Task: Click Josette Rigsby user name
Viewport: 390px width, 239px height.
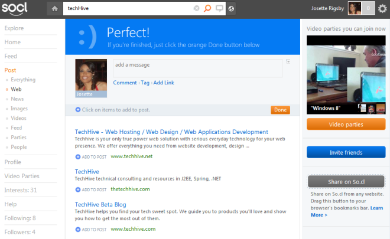Action: [327, 8]
